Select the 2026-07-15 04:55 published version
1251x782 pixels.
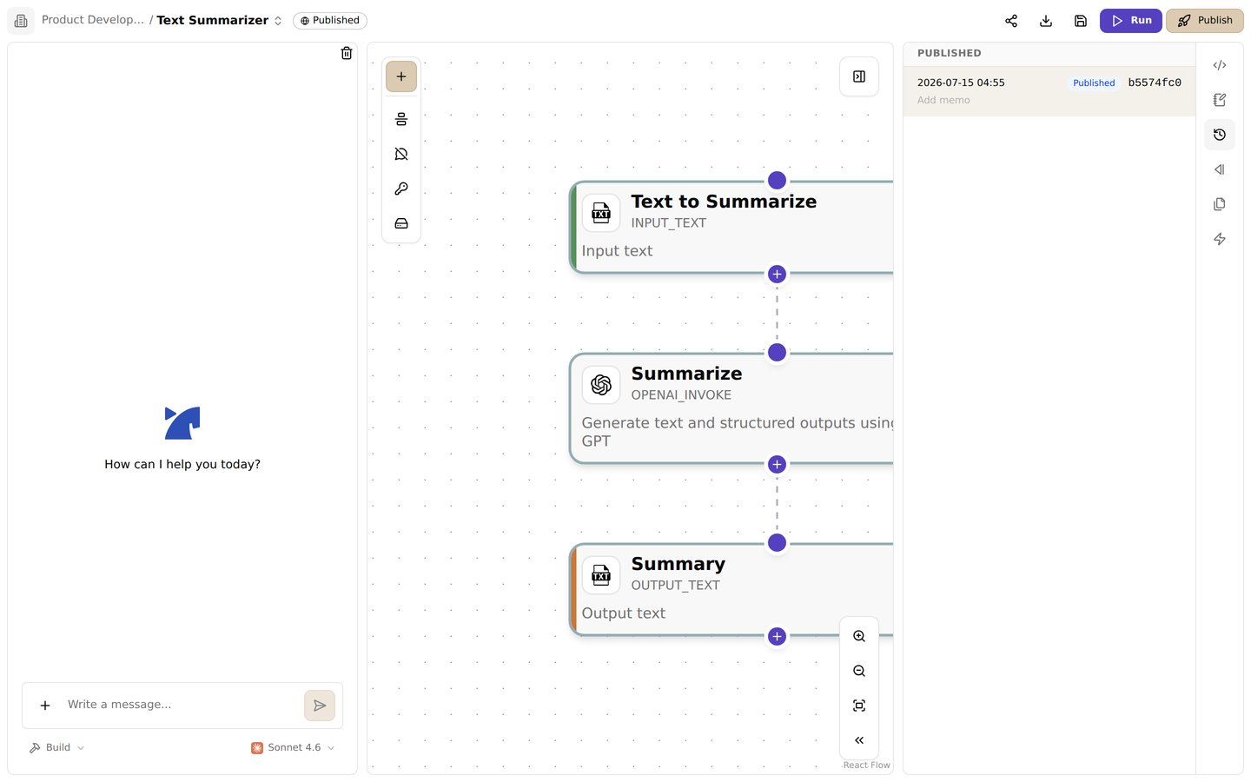point(1049,91)
